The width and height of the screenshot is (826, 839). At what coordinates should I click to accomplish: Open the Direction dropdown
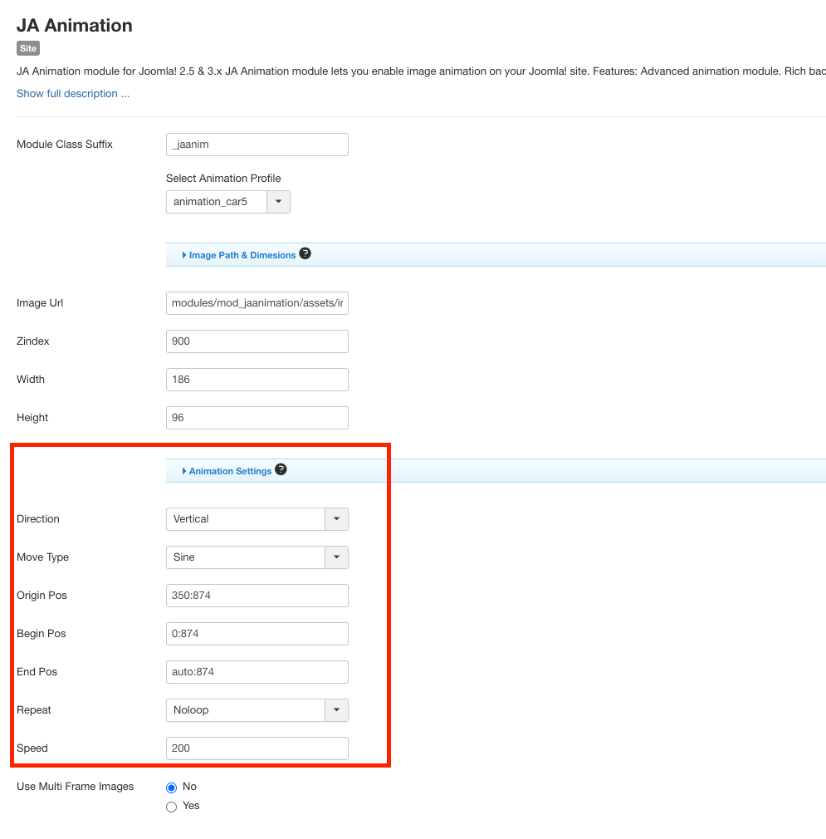click(x=257, y=519)
